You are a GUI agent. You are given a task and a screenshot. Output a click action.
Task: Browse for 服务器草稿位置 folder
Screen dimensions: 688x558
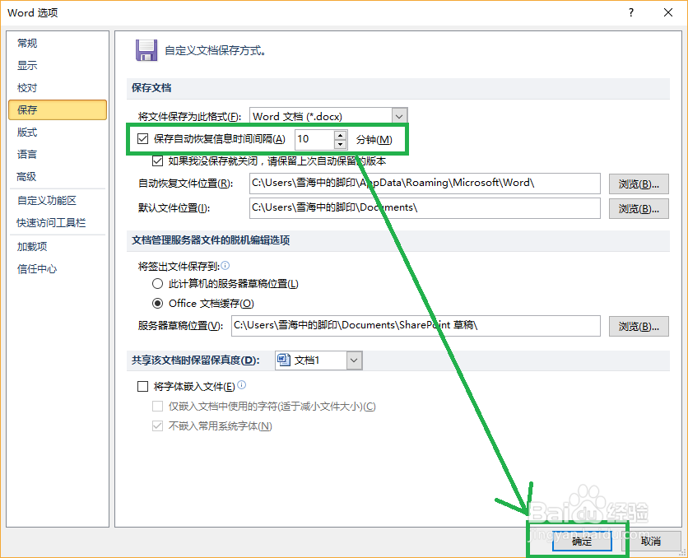pyautogui.click(x=639, y=326)
